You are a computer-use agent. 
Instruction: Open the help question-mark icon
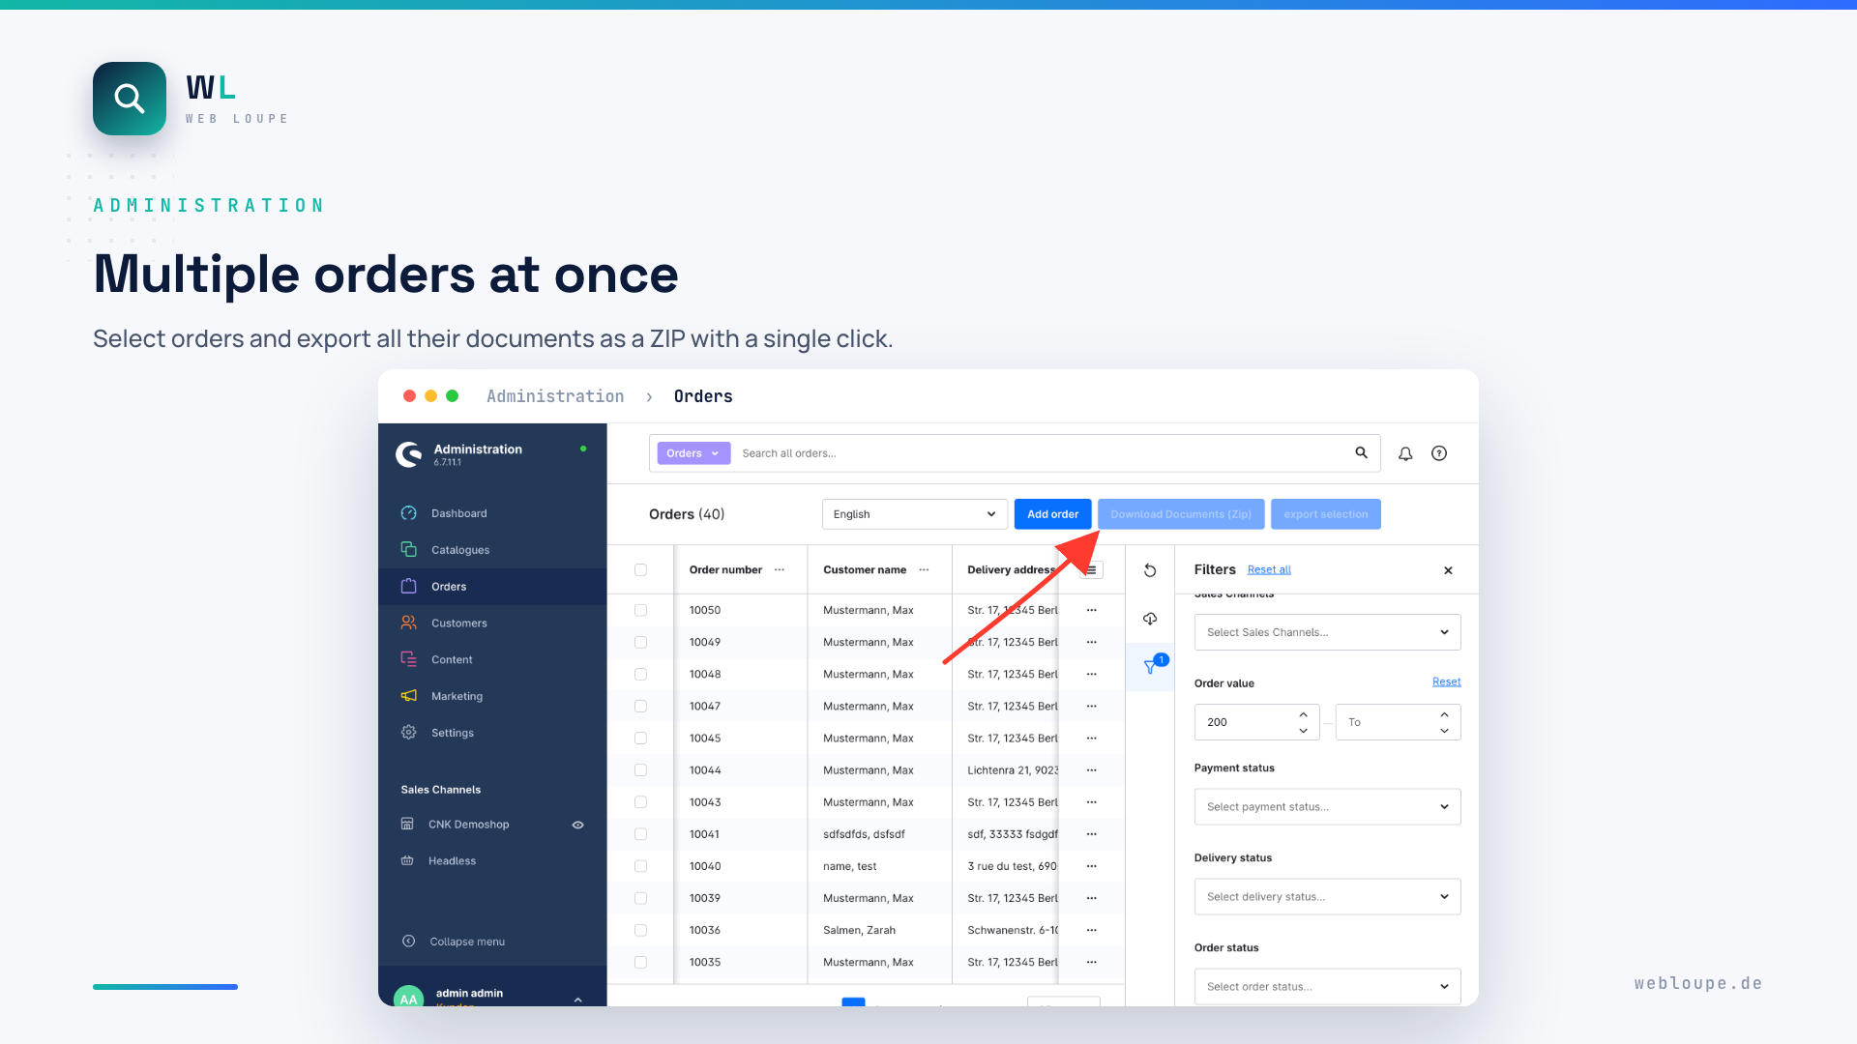1439,453
